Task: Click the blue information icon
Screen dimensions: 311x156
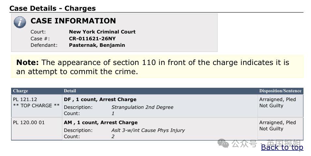Action: point(20,22)
